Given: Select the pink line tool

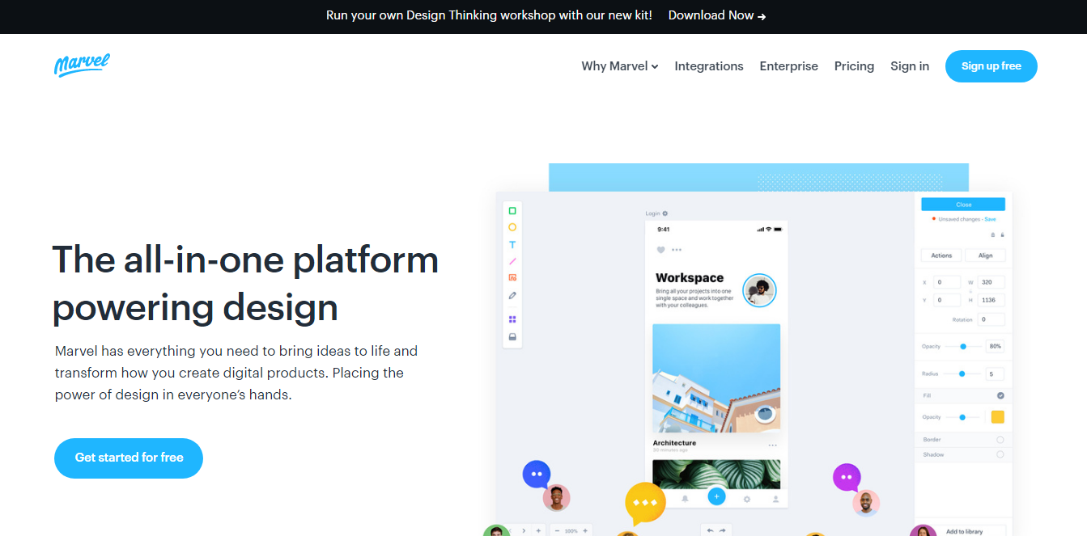Looking at the screenshot, I should pyautogui.click(x=512, y=261).
